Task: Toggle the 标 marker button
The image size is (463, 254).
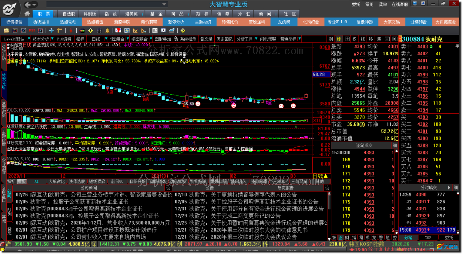Action: tap(339, 39)
